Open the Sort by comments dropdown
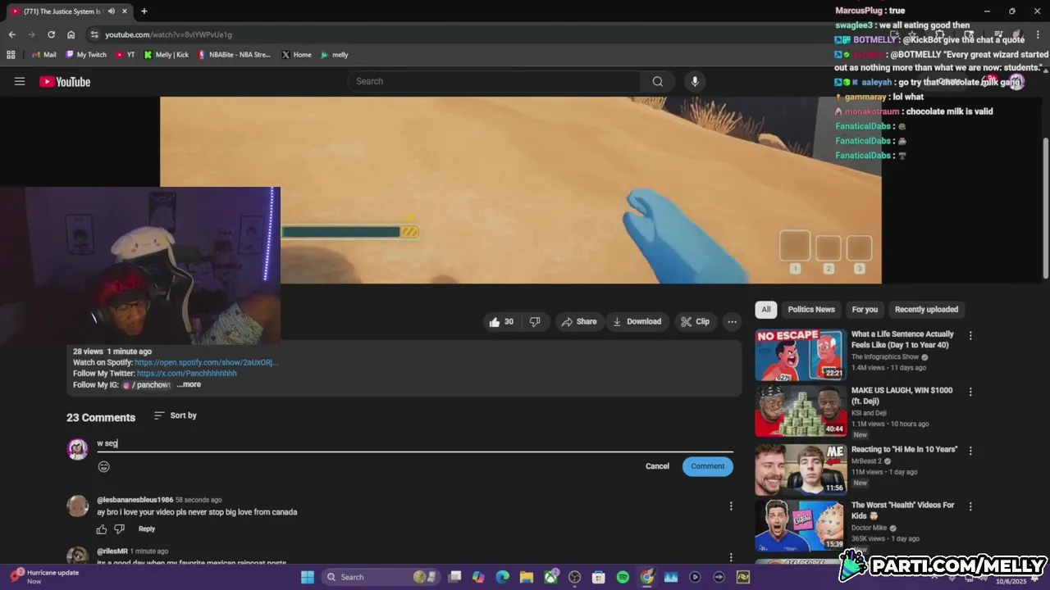Image resolution: width=1050 pixels, height=590 pixels. click(176, 415)
